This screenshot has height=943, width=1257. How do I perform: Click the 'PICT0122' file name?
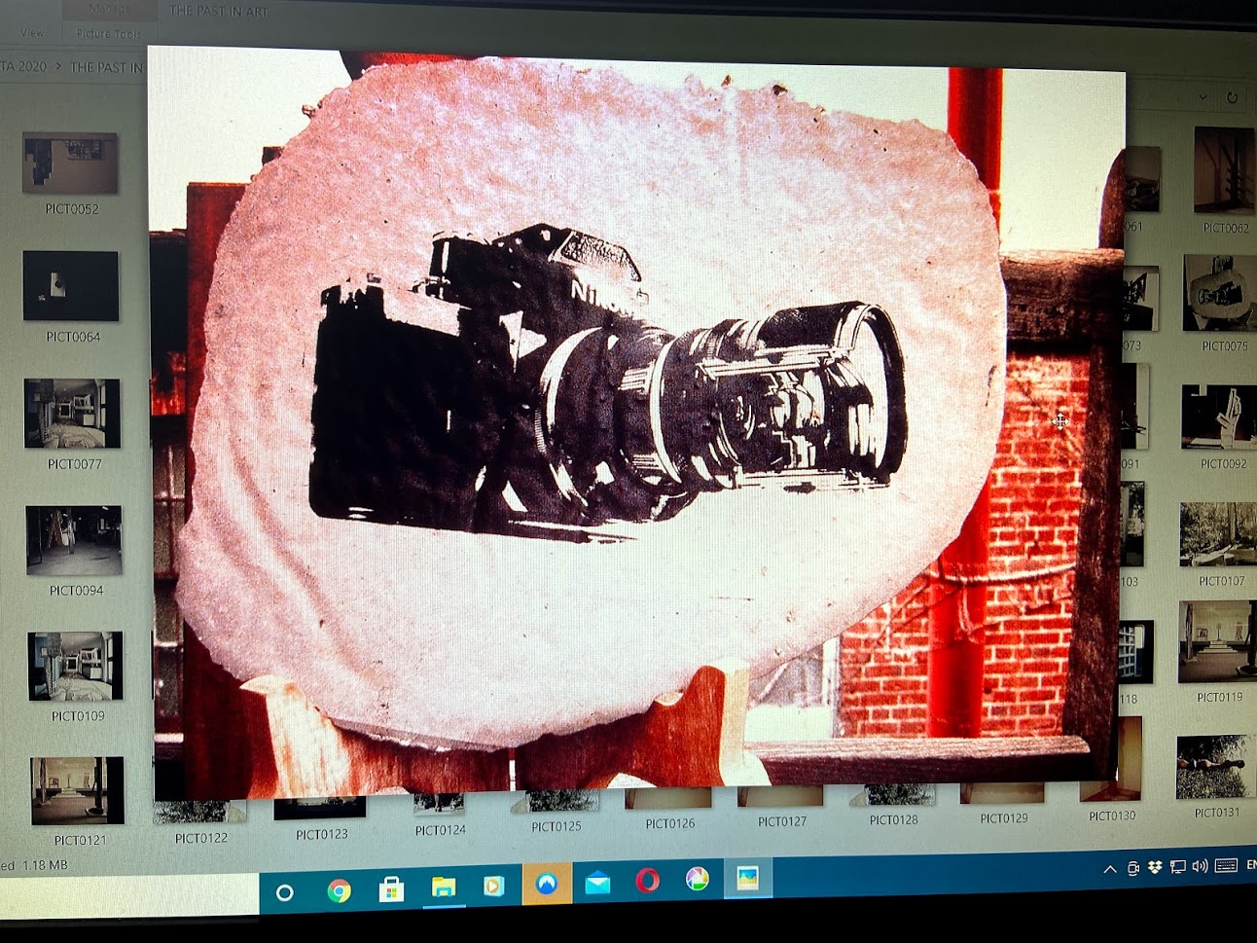point(201,838)
